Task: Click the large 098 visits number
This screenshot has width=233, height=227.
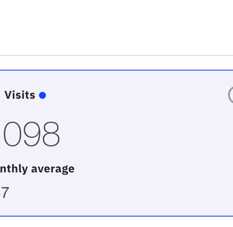Action: pos(32,134)
